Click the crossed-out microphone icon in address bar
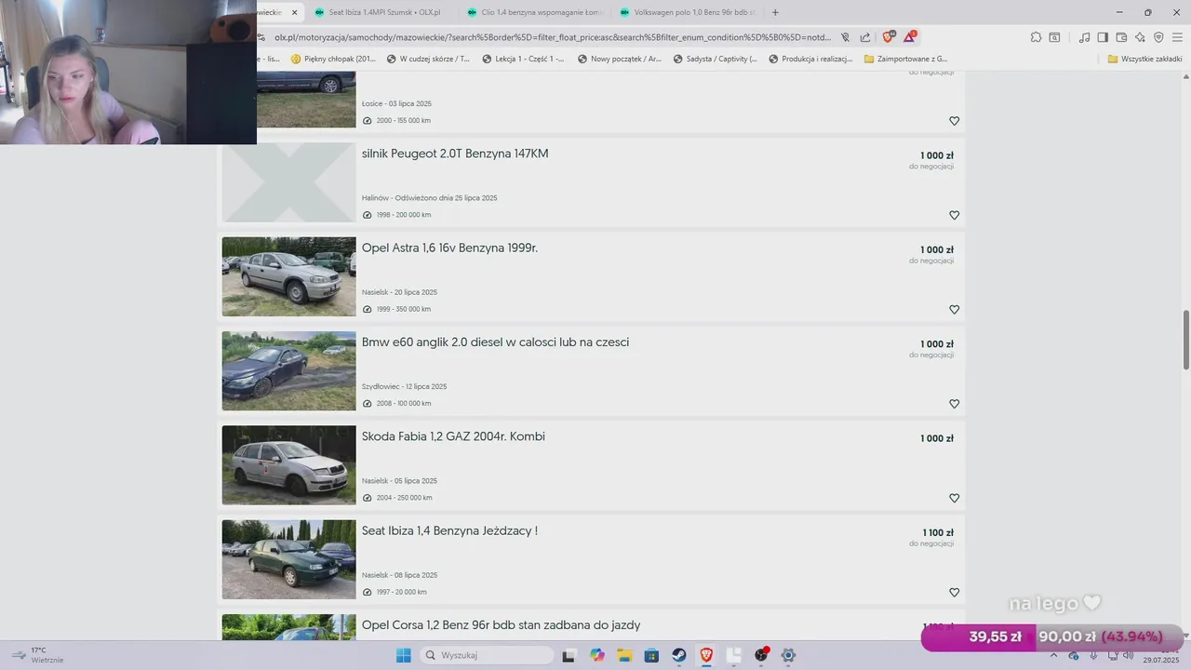 (x=845, y=37)
